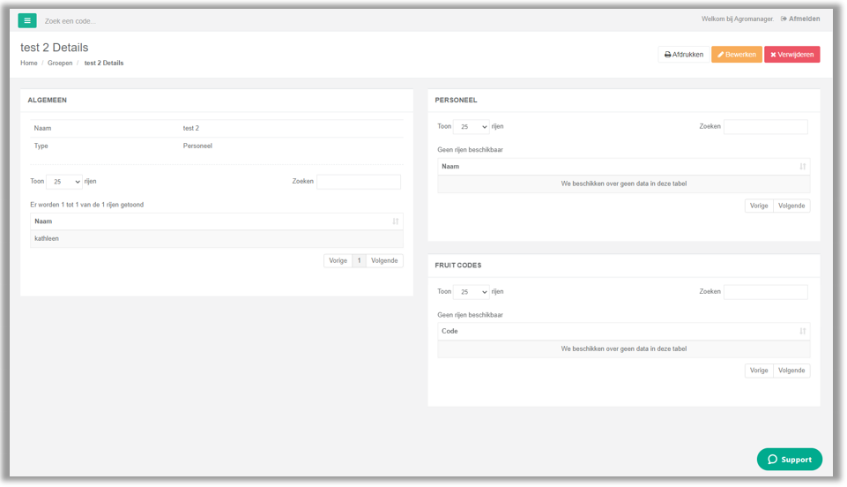Go to the Home breadcrumb

[x=28, y=64]
